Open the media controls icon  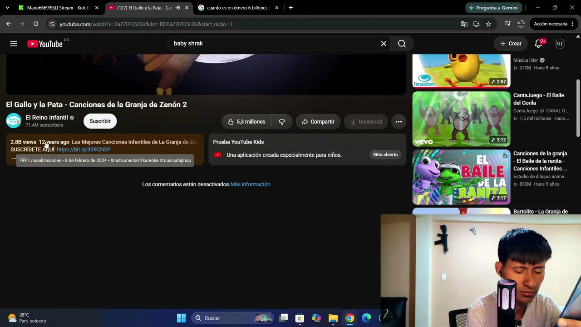[x=508, y=24]
